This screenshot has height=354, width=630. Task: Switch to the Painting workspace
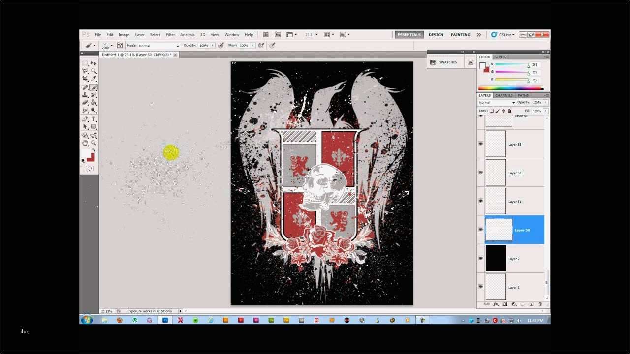[461, 35]
